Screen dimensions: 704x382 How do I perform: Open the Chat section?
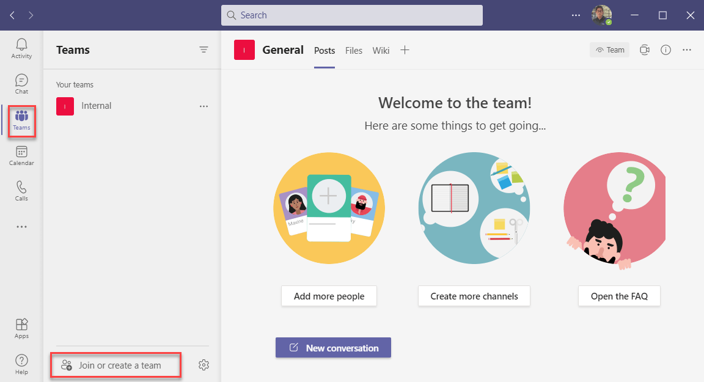(21, 84)
